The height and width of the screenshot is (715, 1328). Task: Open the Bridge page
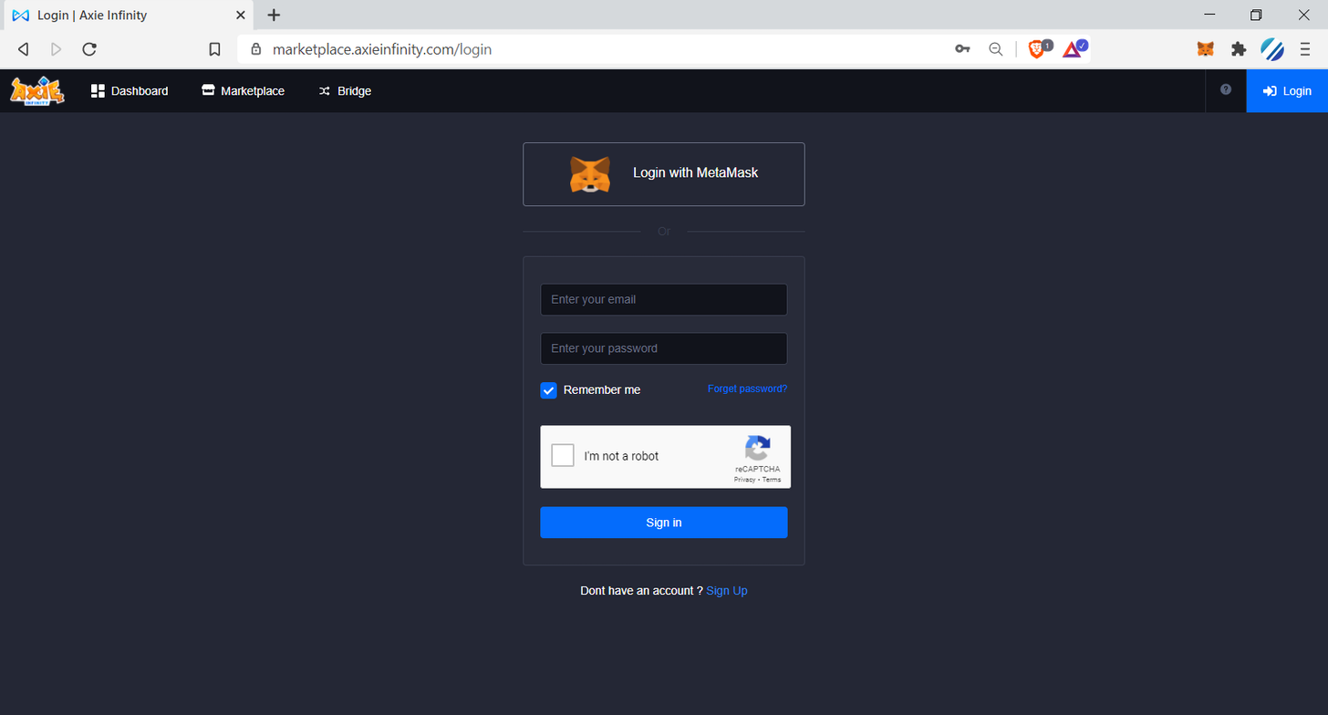click(345, 91)
